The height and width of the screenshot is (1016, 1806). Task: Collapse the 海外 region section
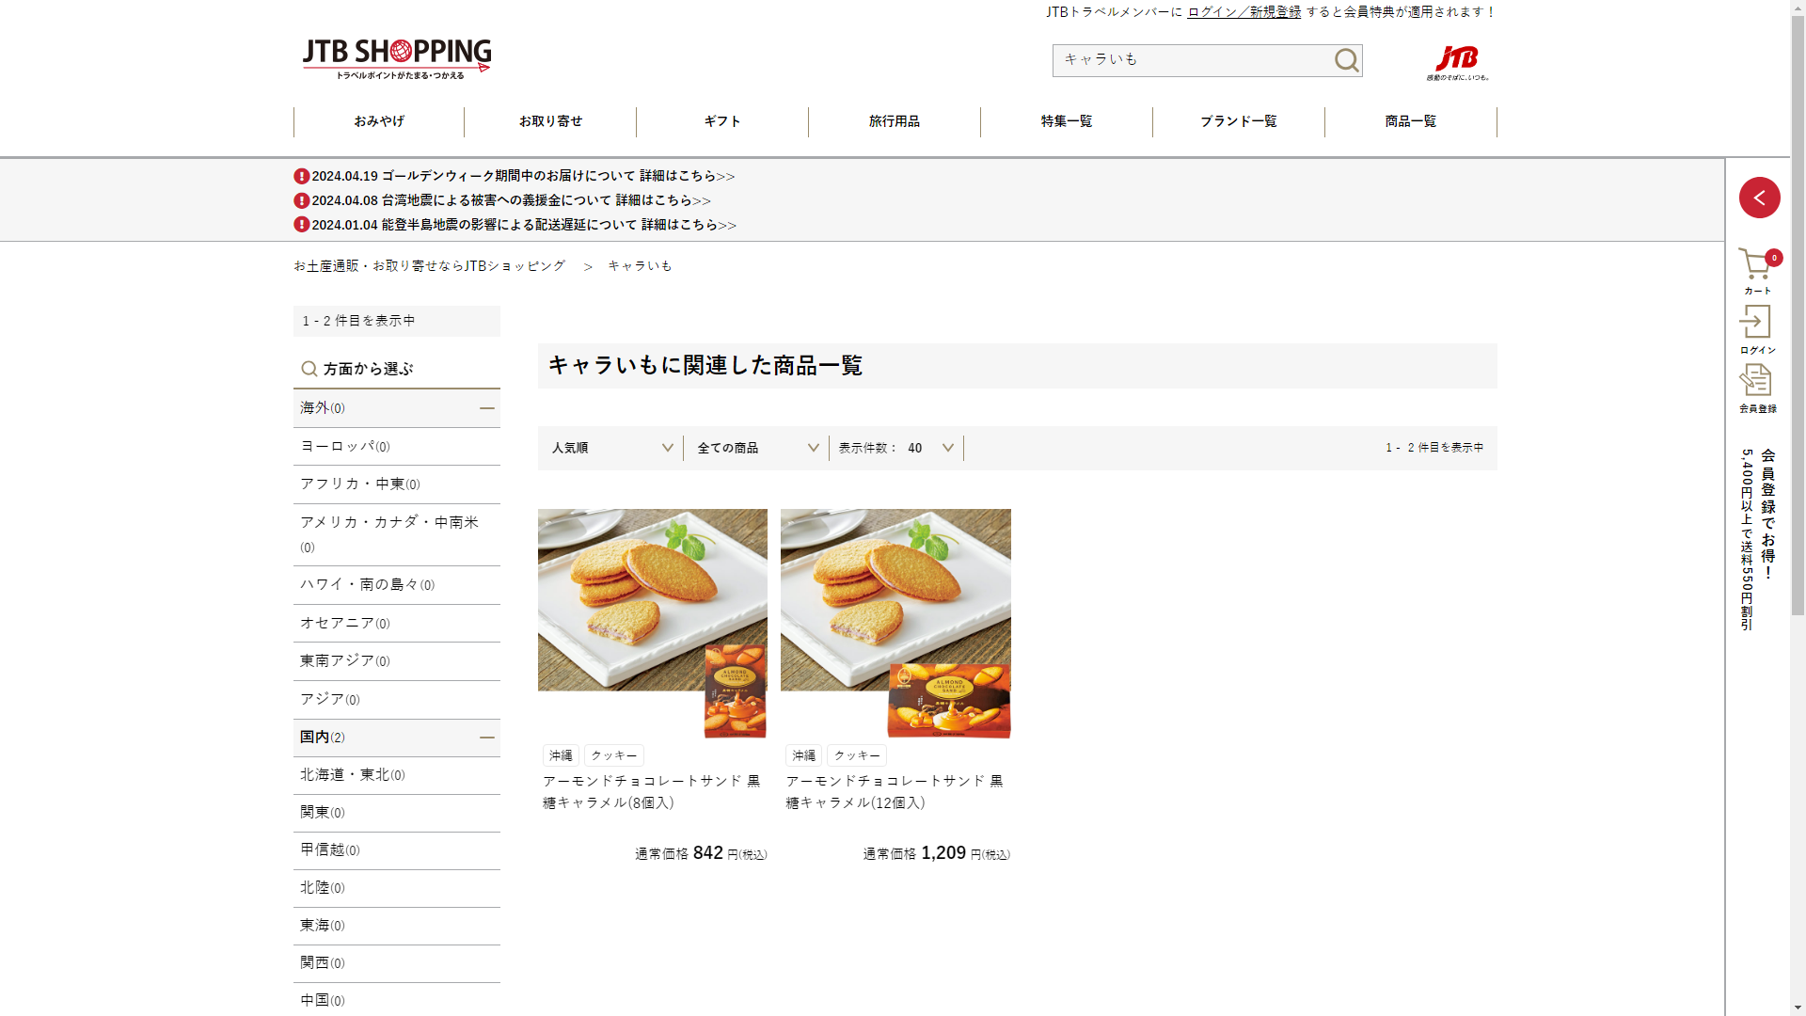click(486, 408)
